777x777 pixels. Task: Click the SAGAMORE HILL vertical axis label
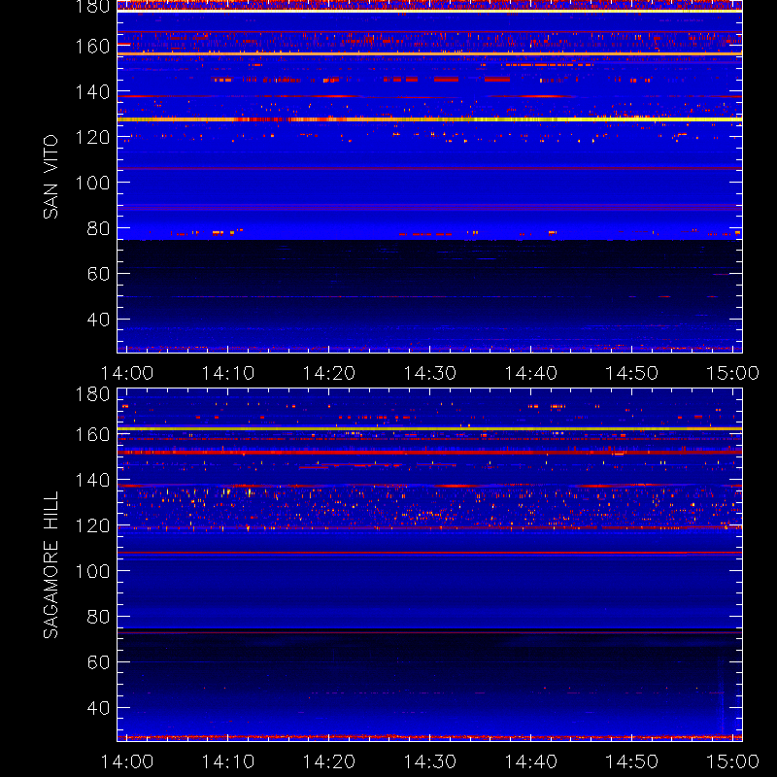click(51, 565)
